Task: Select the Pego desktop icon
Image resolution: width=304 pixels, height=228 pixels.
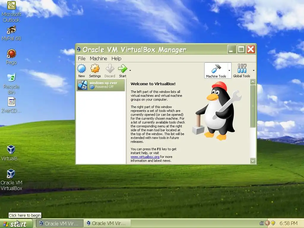Action: click(11, 57)
